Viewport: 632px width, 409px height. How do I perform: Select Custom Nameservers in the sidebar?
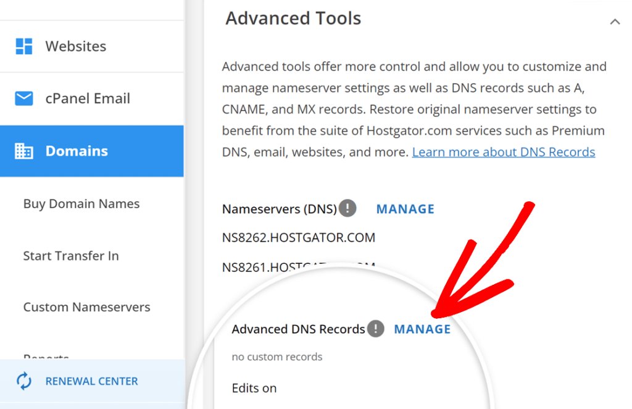tap(86, 307)
